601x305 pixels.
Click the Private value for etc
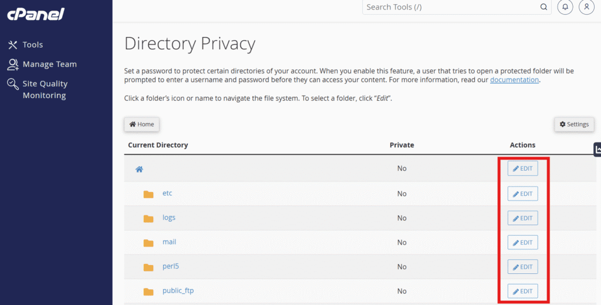click(401, 194)
